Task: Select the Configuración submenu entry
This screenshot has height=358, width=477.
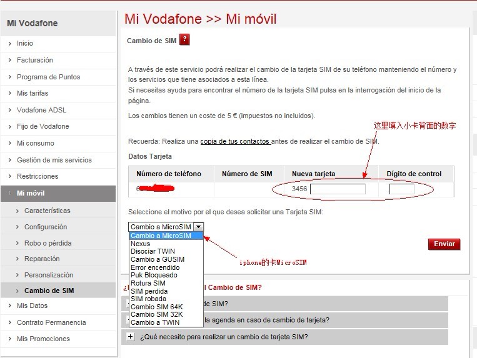Action: [46, 227]
